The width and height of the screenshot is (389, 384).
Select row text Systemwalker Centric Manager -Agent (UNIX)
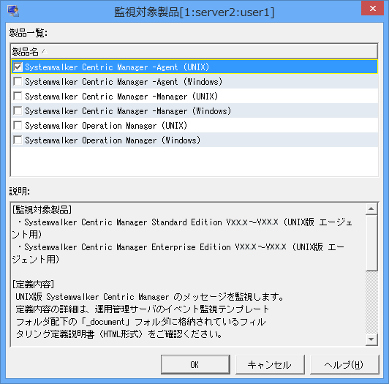point(117,67)
